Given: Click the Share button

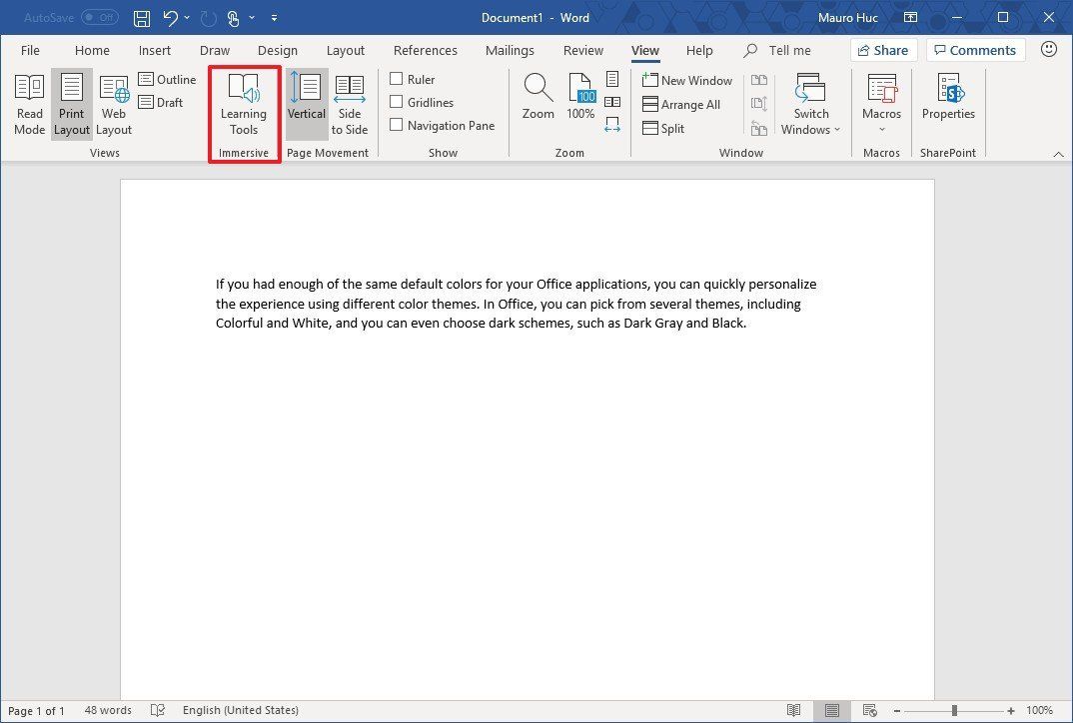Looking at the screenshot, I should pos(883,50).
